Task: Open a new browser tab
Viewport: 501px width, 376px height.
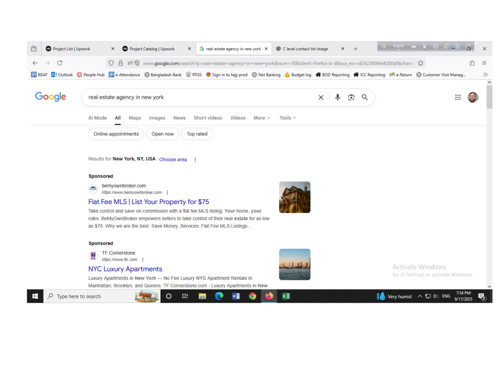Action: pos(355,49)
